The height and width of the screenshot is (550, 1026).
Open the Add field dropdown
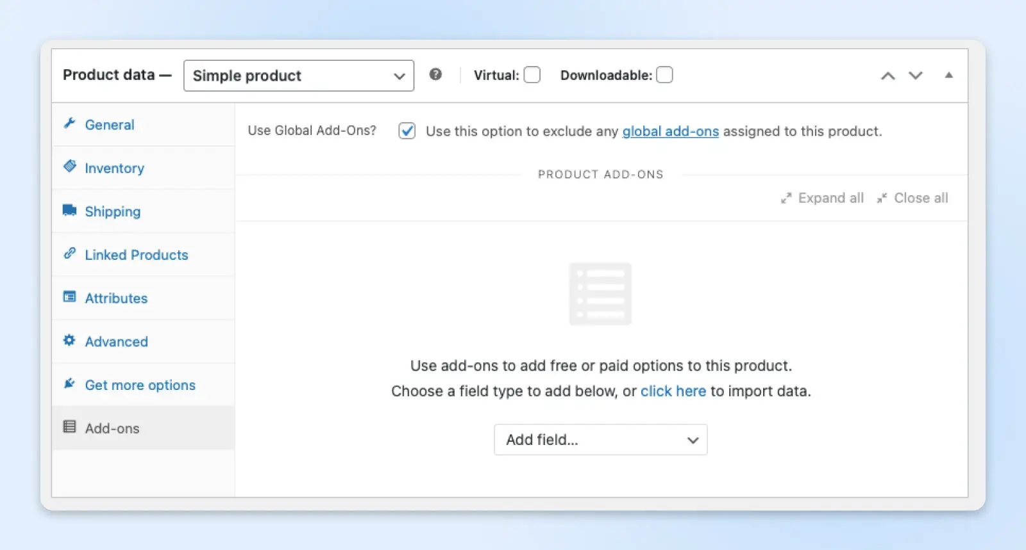(x=600, y=440)
